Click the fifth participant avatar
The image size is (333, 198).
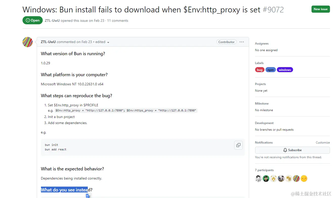point(289,179)
